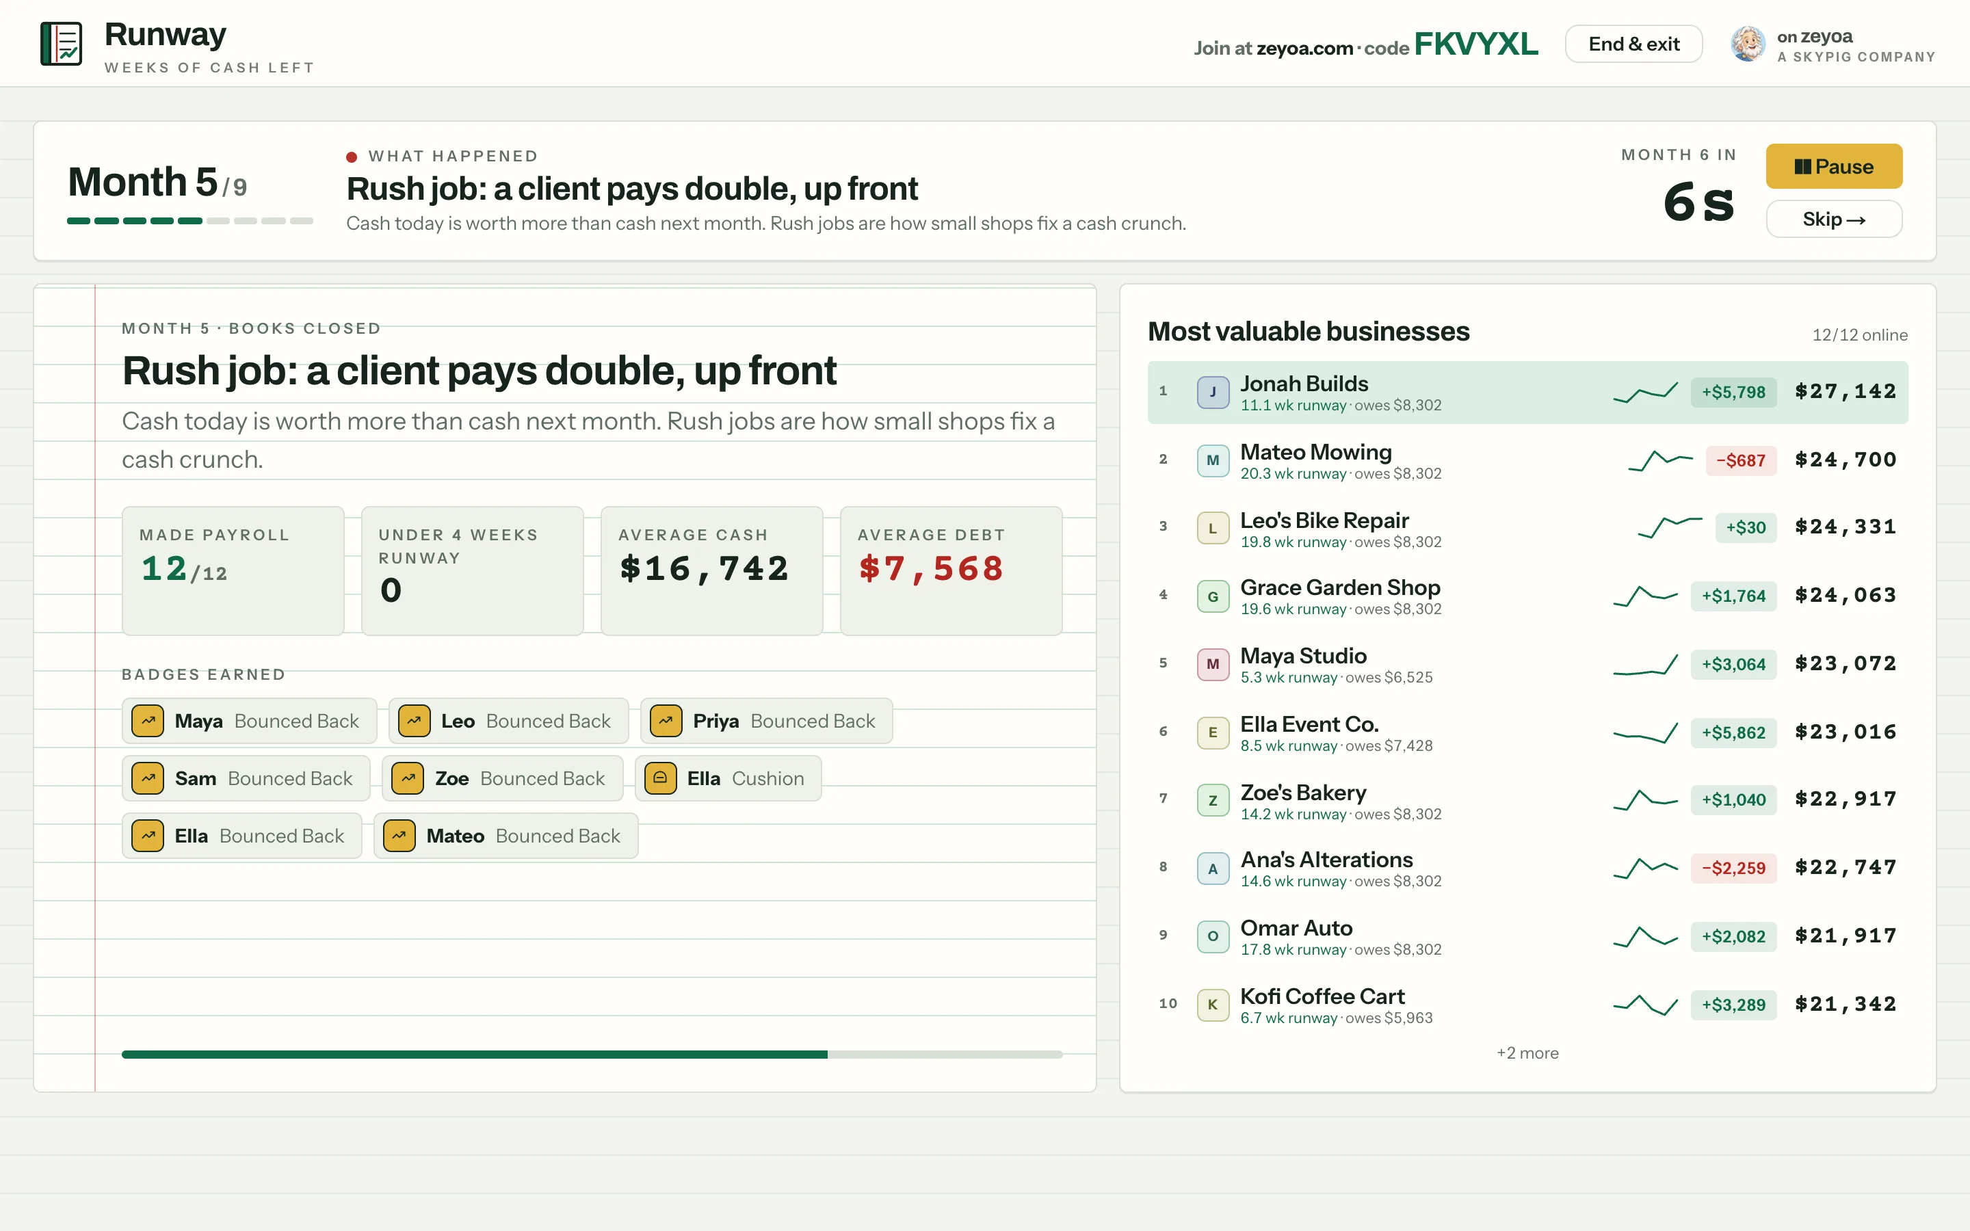Click the green books-closed progress bar
The image size is (1970, 1231).
(x=592, y=1055)
